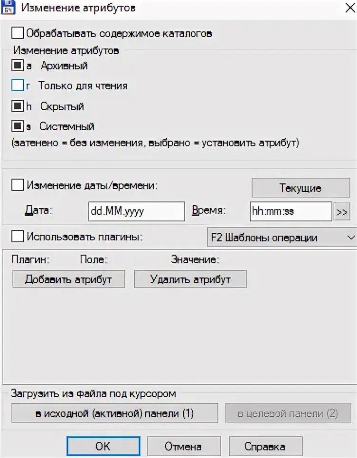
Task: Enable Изменение даты/времени checkbox
Action: tap(18, 185)
